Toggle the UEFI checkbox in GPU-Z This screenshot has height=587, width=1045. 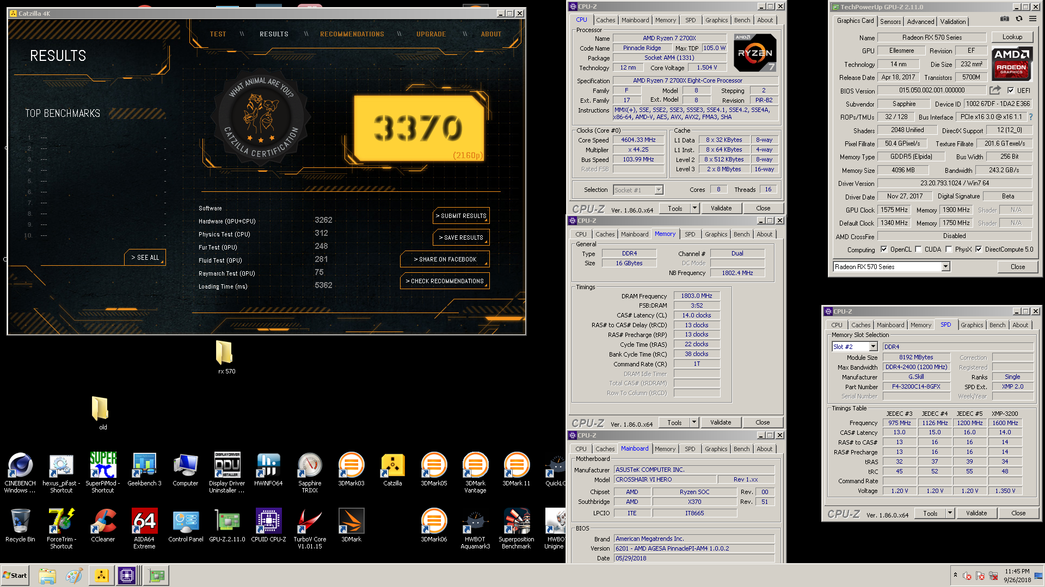pyautogui.click(x=1011, y=91)
